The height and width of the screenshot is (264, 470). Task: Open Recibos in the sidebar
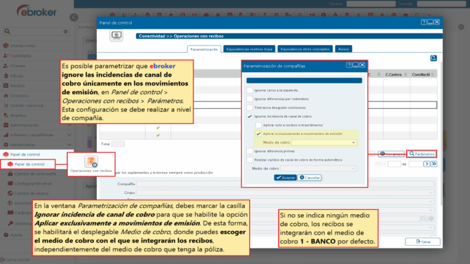pos(17,86)
